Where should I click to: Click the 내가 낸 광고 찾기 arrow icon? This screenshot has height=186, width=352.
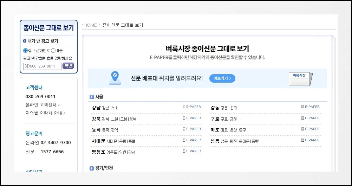click(x=25, y=41)
